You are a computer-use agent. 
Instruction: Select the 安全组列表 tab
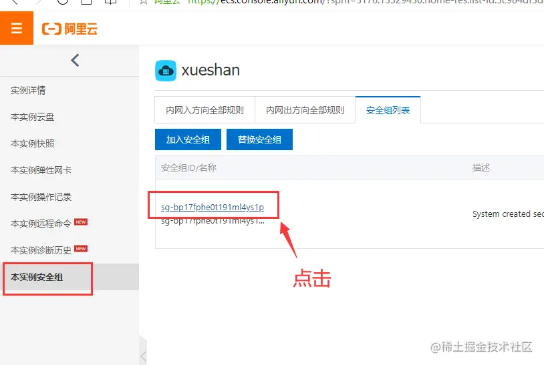click(x=388, y=110)
